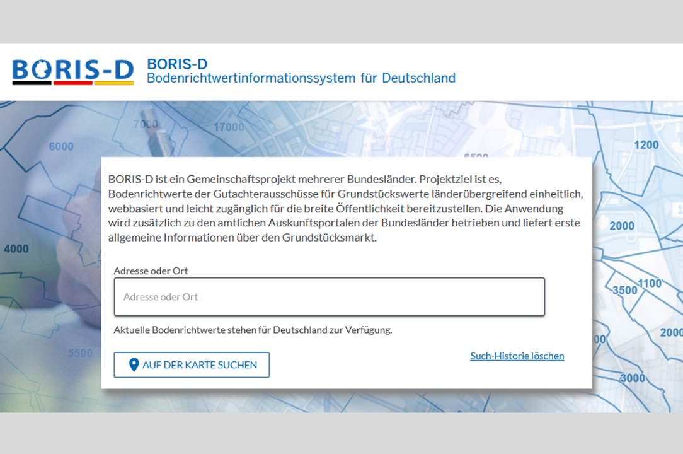The height and width of the screenshot is (454, 683).
Task: Click the blue BORIS-D header title text
Action: click(177, 64)
